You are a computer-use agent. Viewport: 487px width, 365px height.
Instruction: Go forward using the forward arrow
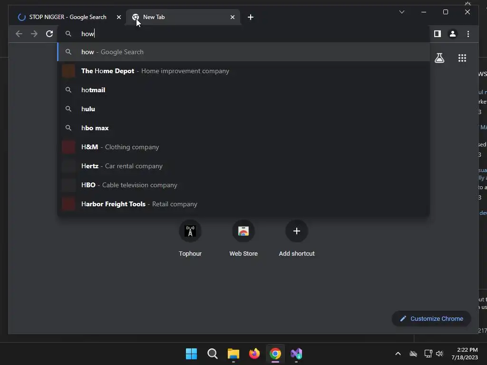pyautogui.click(x=34, y=34)
